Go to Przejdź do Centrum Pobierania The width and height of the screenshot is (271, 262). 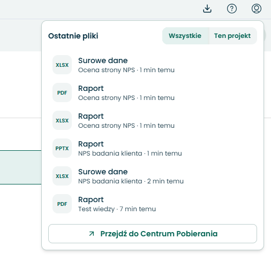pos(153,234)
